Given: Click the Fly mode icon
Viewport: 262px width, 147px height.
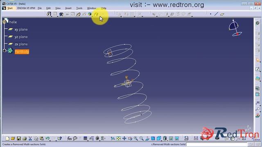Looking at the screenshot, I should (x=113, y=138).
